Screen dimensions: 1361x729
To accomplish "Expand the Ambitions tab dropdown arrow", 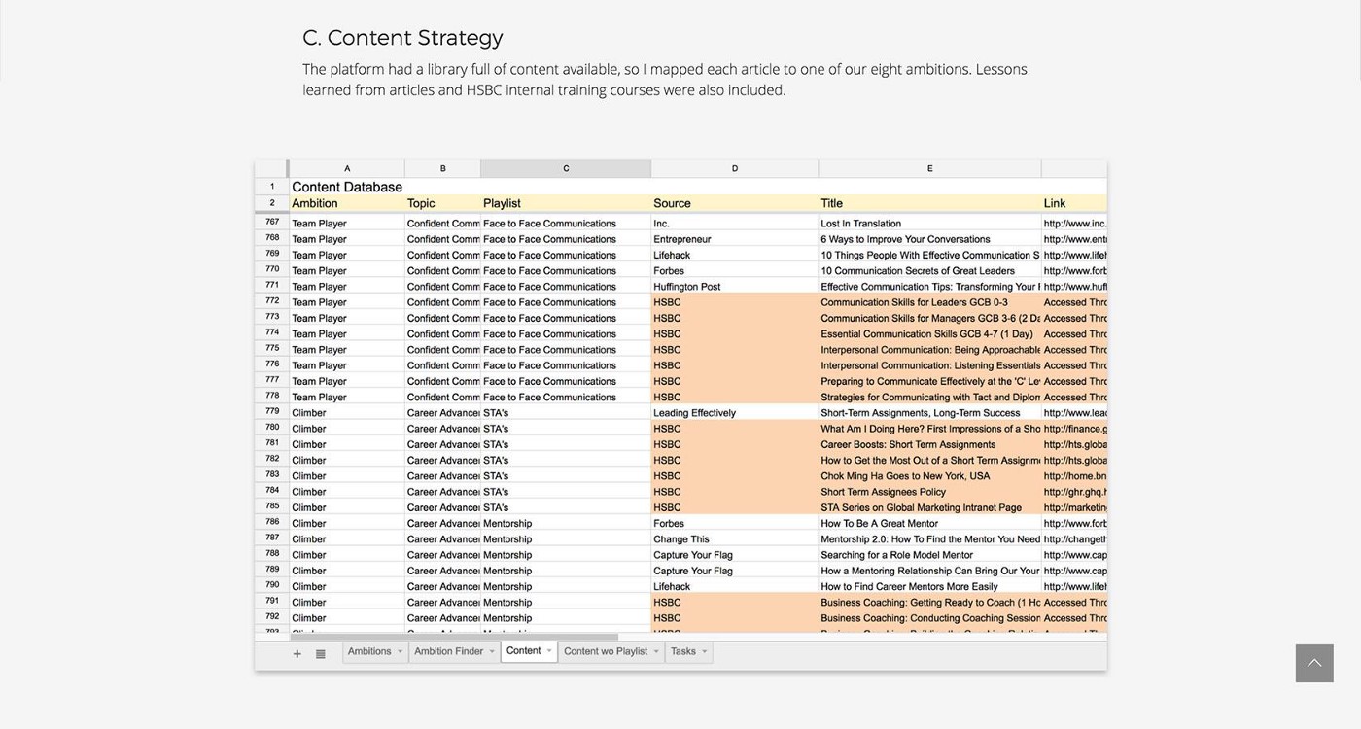I will pos(400,651).
